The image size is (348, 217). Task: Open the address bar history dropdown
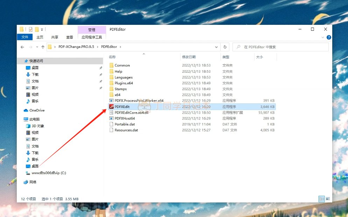tap(217, 47)
